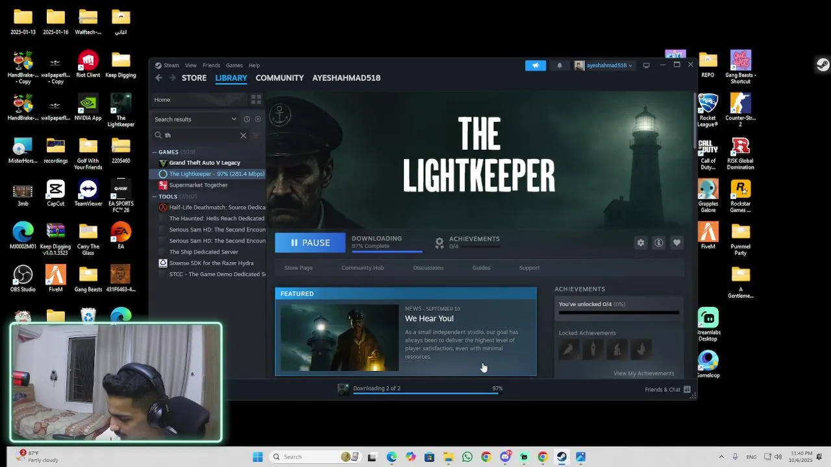Click the Home button in library sidebar
831x467 pixels.
tap(199, 99)
